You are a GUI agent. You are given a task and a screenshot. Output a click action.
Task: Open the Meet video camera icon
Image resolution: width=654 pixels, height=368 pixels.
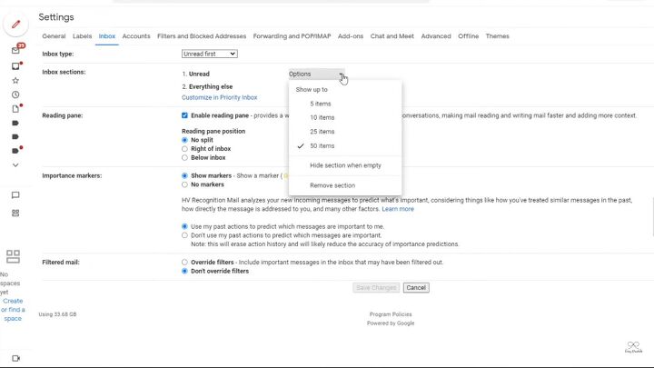coord(15,358)
